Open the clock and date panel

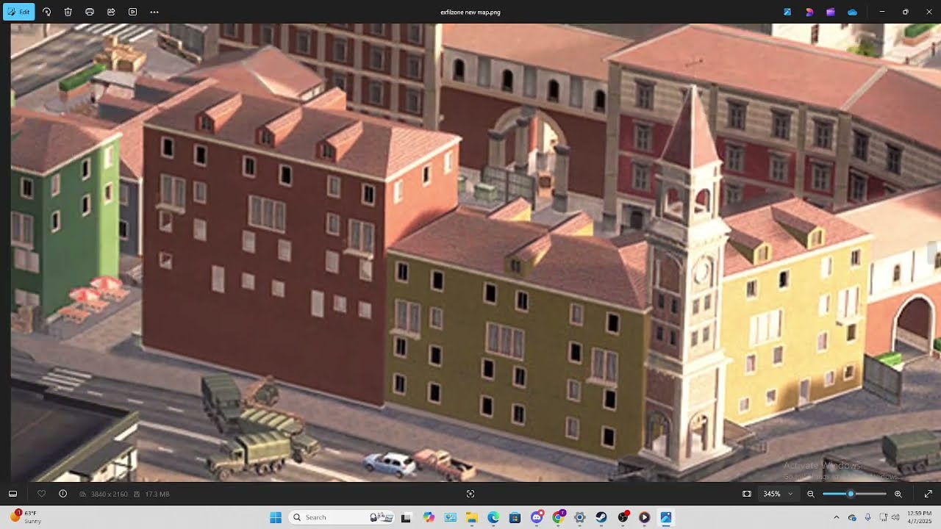point(919,517)
